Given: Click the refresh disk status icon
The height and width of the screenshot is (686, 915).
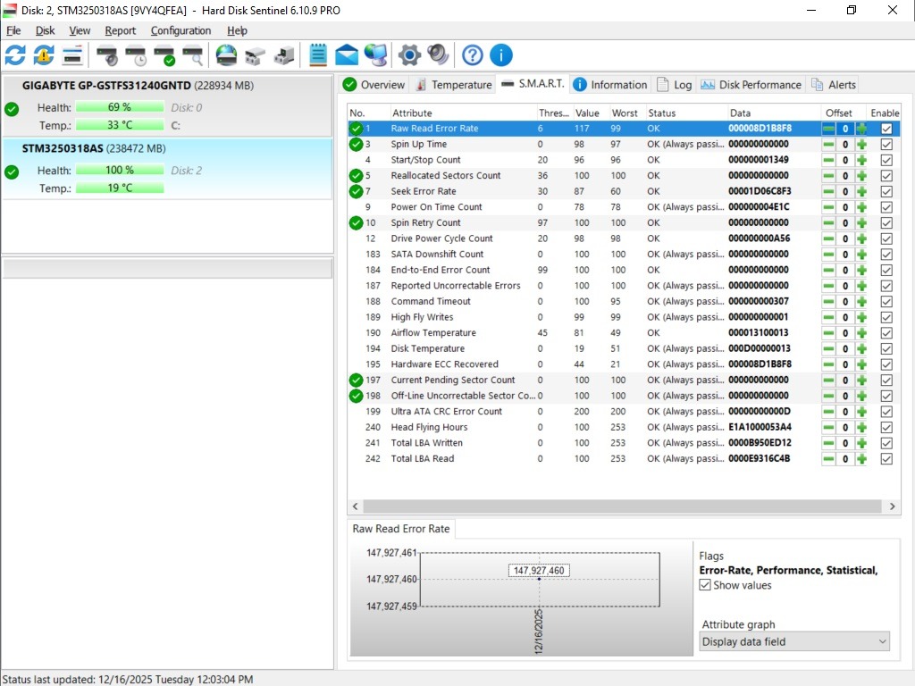Looking at the screenshot, I should click(x=15, y=55).
